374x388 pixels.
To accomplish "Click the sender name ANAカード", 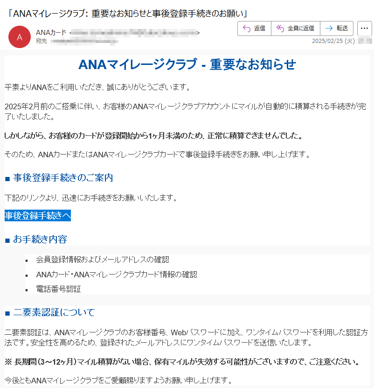I will 51,32.
